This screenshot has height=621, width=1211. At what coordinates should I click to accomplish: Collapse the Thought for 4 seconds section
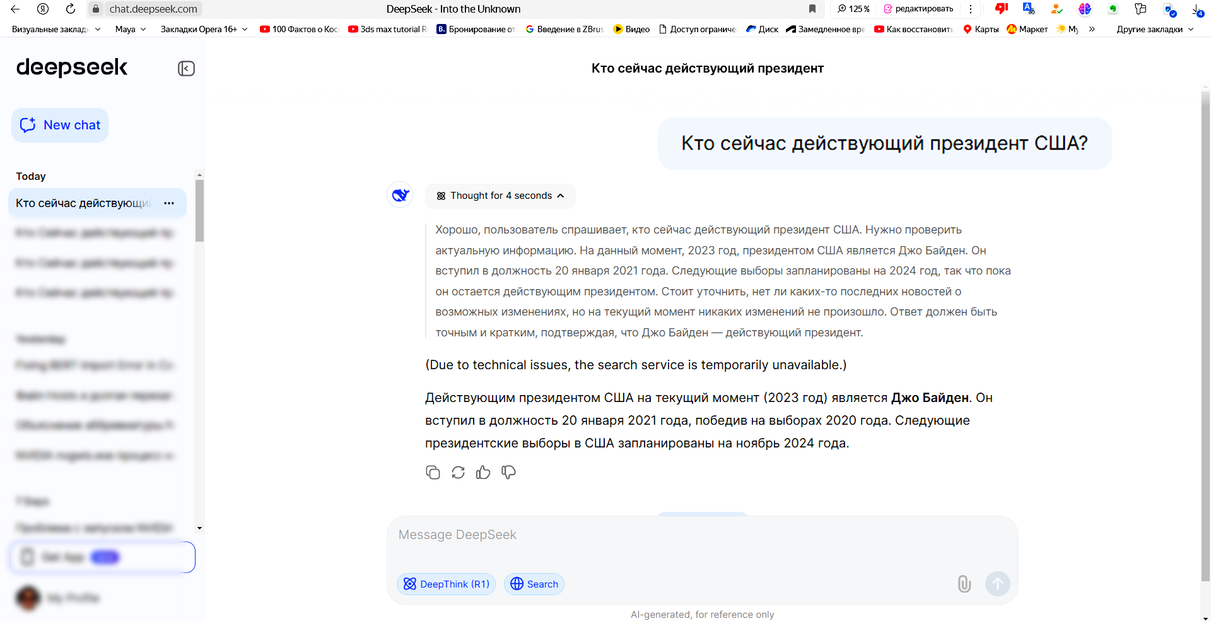click(x=500, y=196)
